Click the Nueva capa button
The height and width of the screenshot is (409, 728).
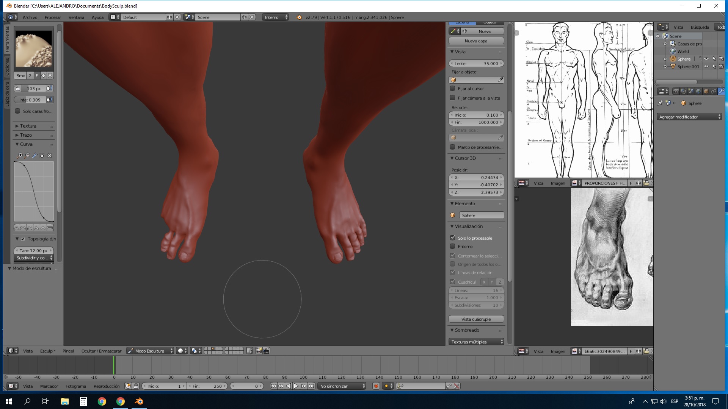click(x=476, y=41)
